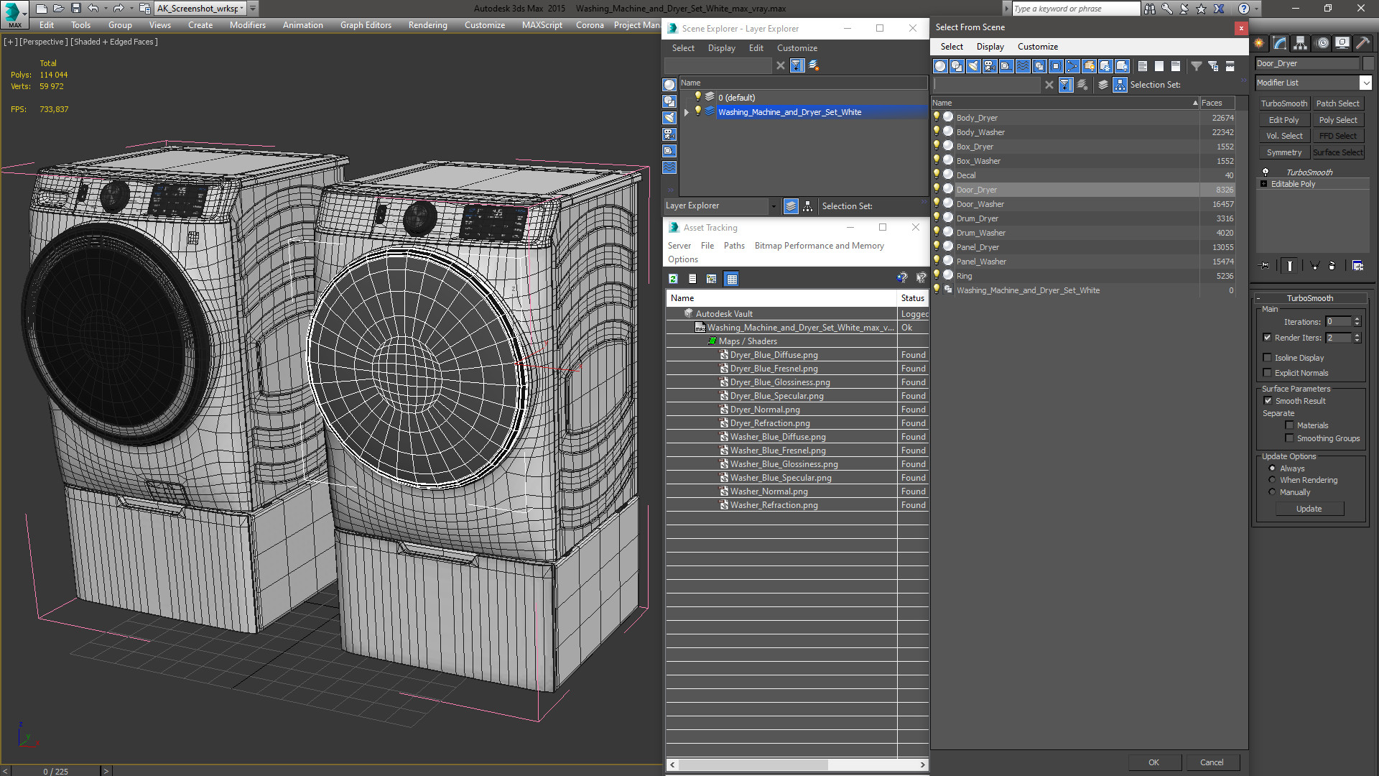Viewport: 1379px width, 776px height.
Task: Toggle TurboSmooth modifier lightbulb in the stack
Action: [x=1266, y=172]
